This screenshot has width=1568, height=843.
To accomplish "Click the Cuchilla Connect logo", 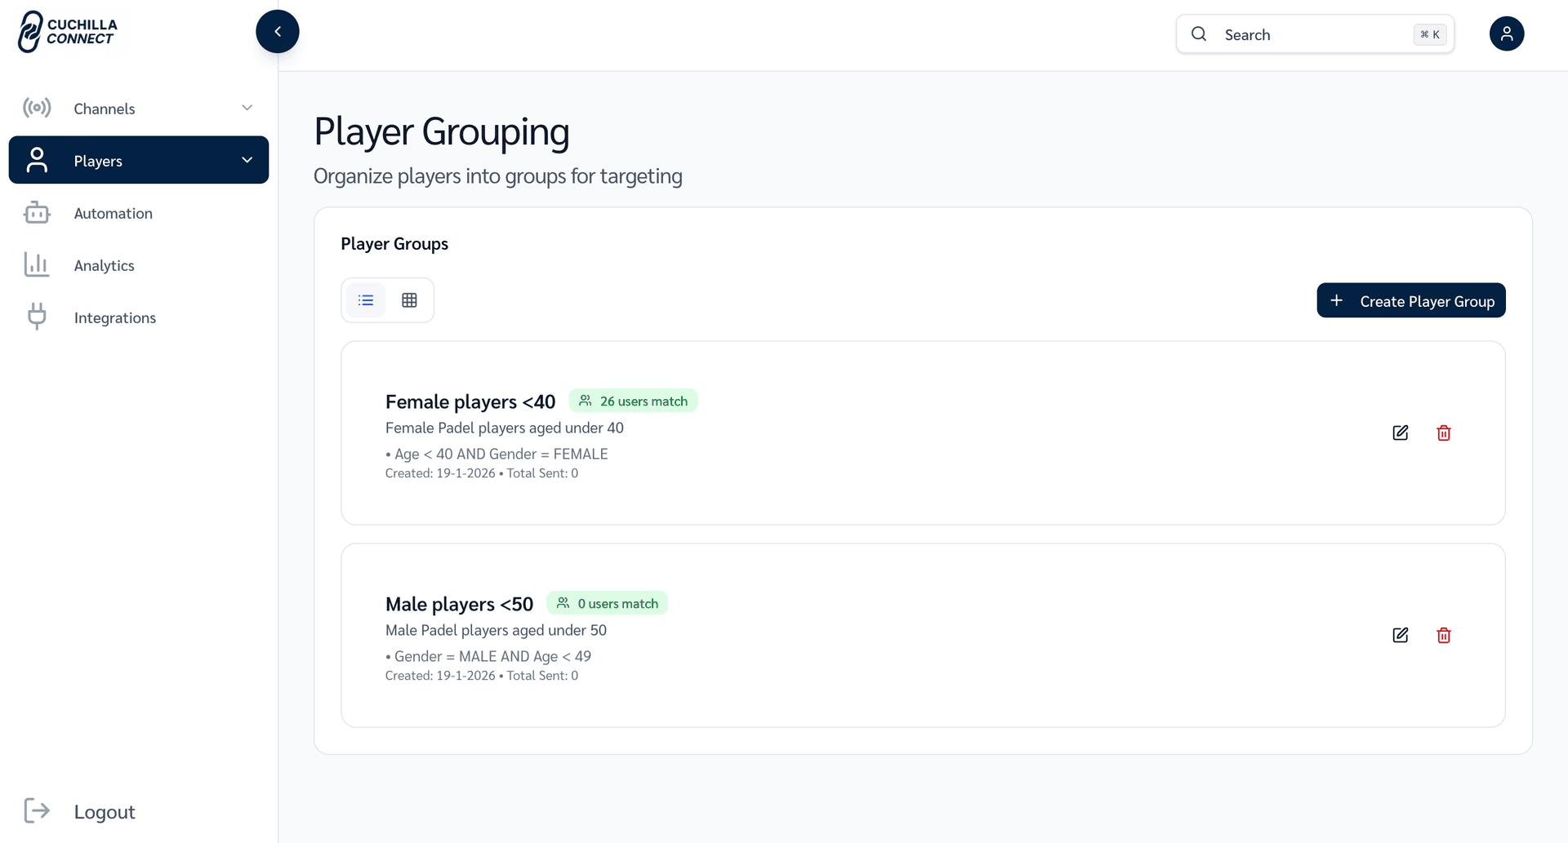I will pyautogui.click(x=68, y=32).
